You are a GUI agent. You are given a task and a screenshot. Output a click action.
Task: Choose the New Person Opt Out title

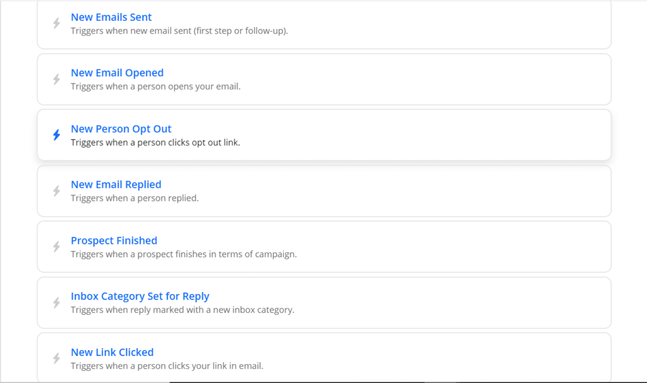click(x=121, y=129)
